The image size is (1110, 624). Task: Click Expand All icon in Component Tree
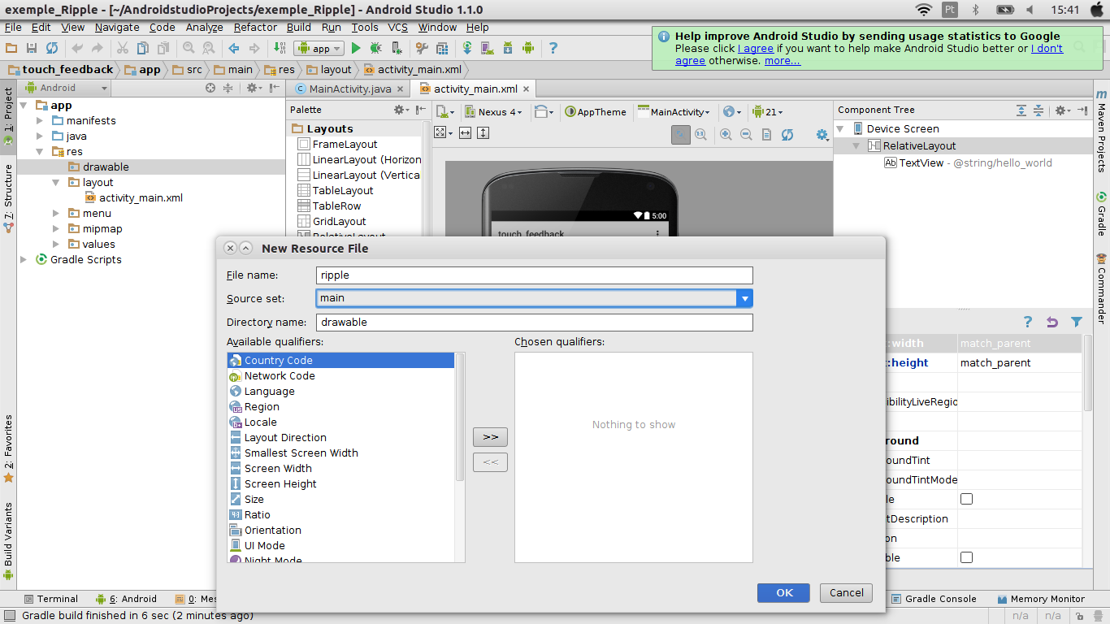coord(1021,110)
